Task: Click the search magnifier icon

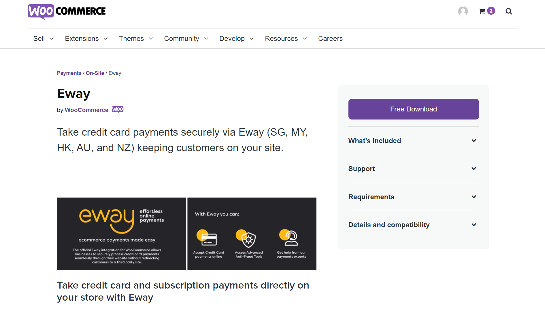Action: tap(509, 11)
